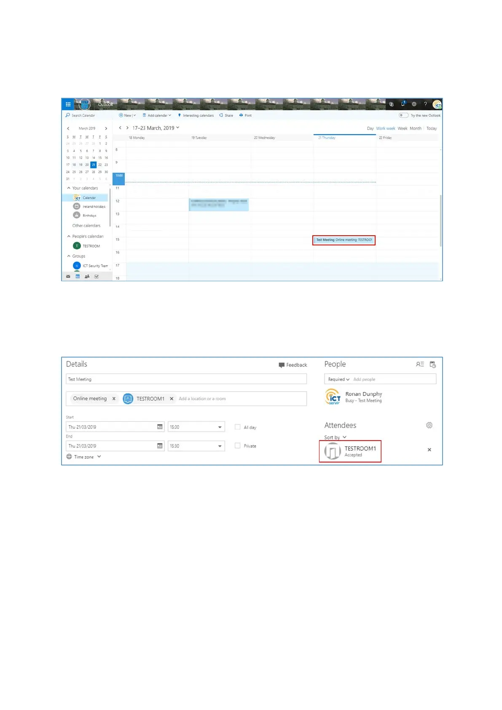Switch to Day view
This screenshot has width=502, height=710.
click(370, 128)
